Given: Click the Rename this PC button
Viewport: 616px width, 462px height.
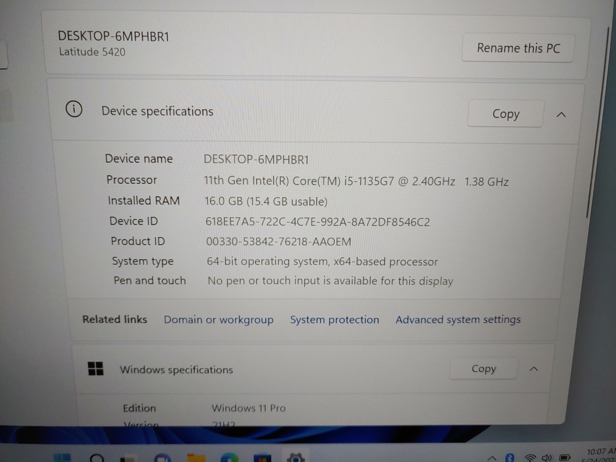Looking at the screenshot, I should click(x=518, y=48).
